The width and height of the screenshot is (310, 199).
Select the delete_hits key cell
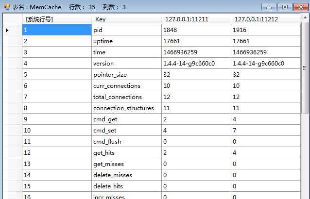[x=126, y=186]
